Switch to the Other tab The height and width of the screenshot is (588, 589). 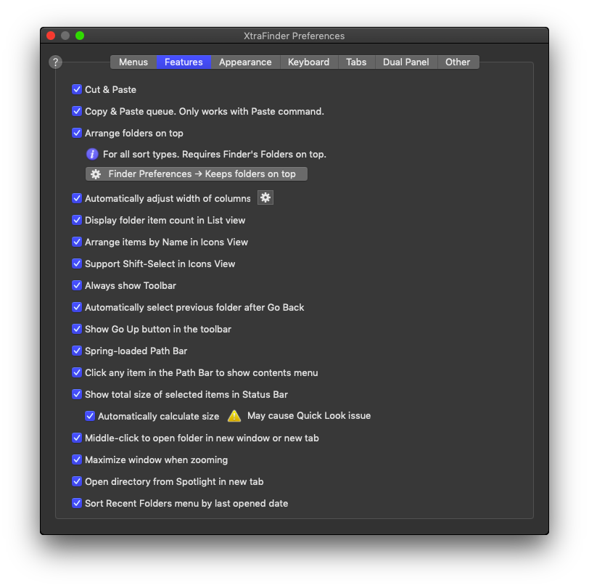tap(458, 62)
